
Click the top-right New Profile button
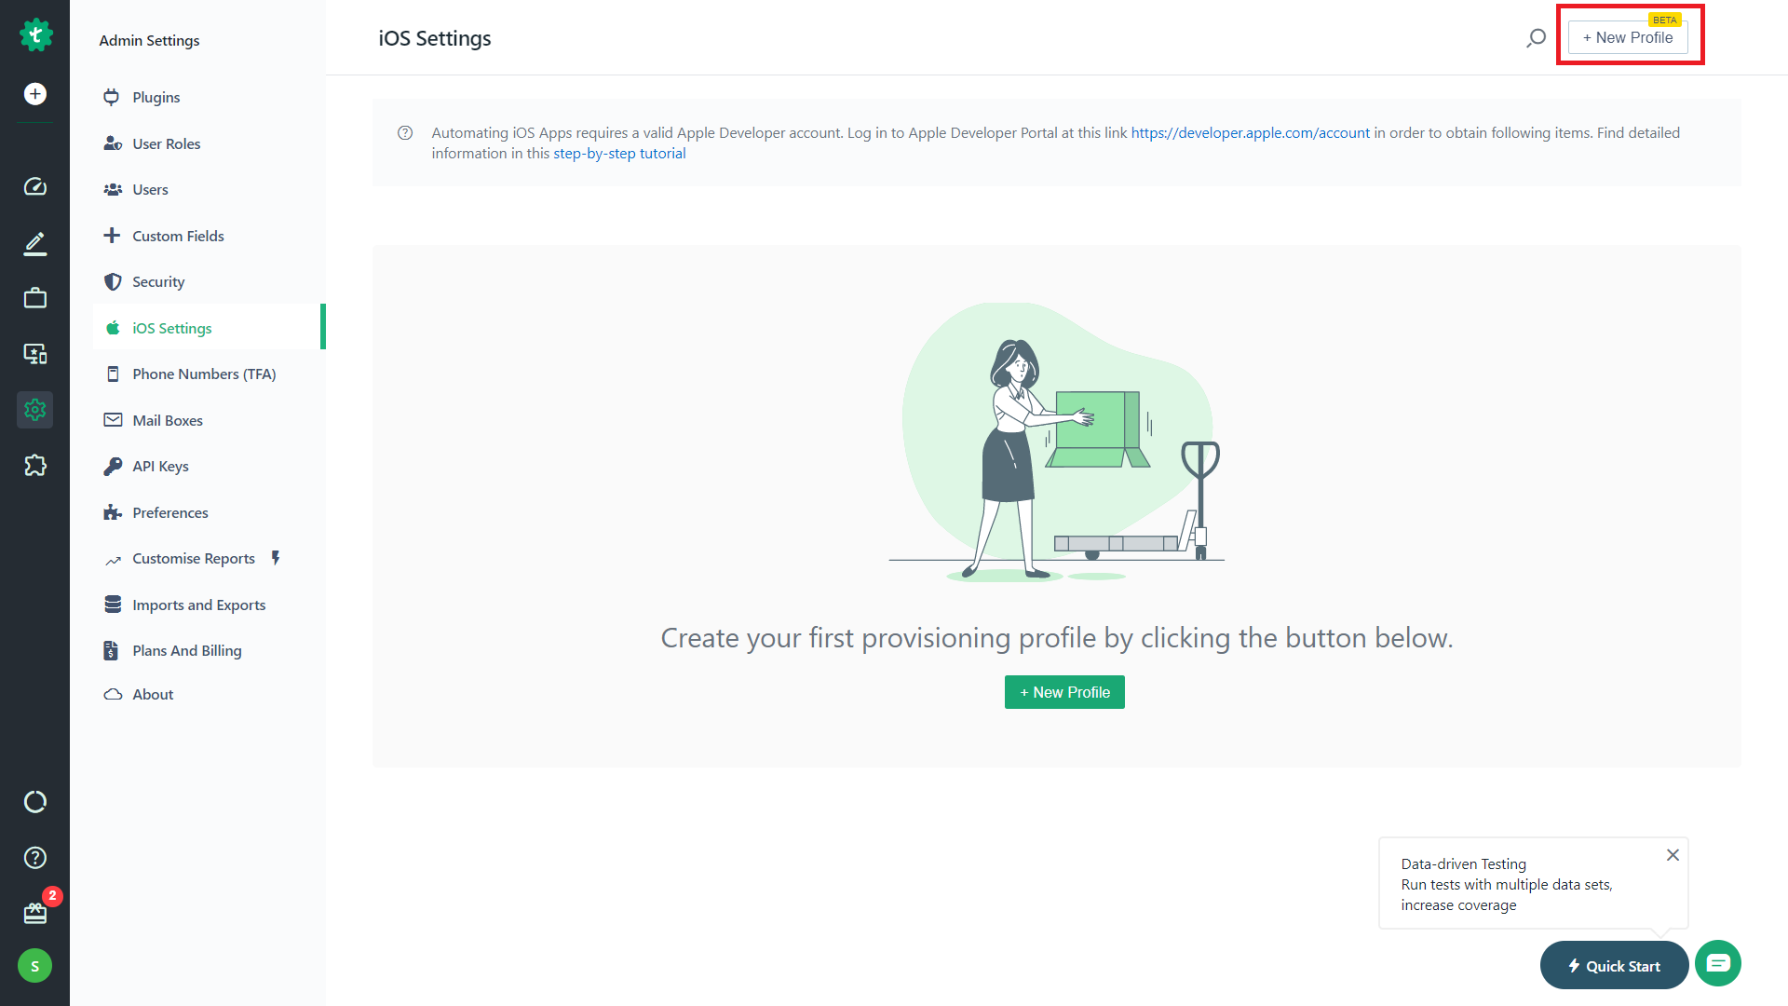tap(1628, 38)
